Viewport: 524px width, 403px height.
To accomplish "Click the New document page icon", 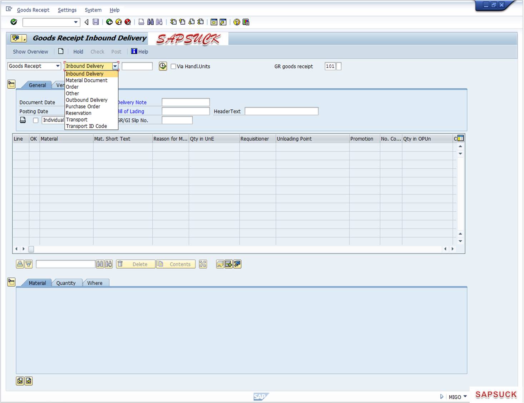I will tap(61, 51).
